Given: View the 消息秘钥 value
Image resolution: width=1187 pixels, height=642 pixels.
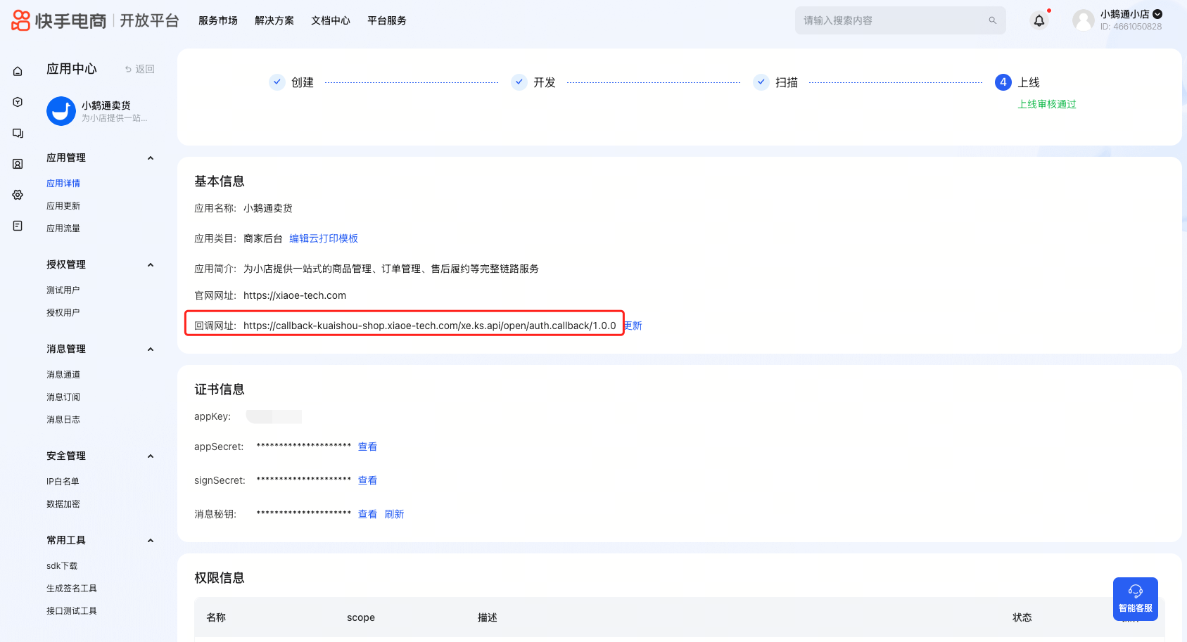Looking at the screenshot, I should coord(367,514).
